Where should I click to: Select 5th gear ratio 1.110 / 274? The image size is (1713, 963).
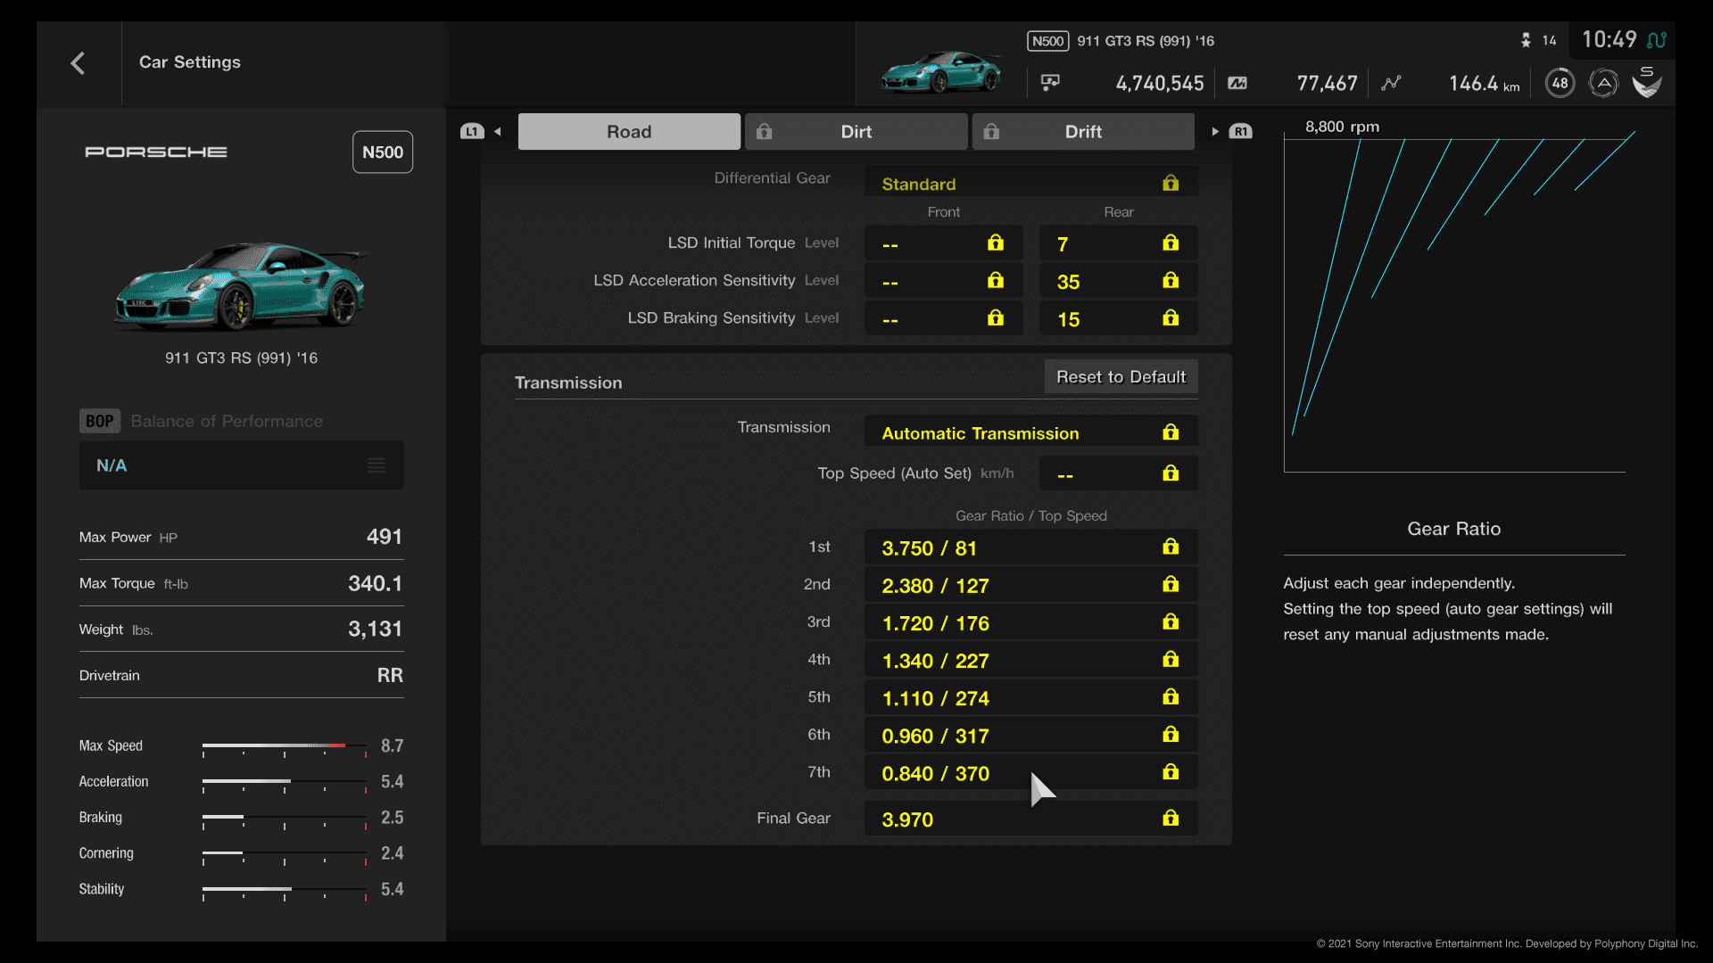1031,697
